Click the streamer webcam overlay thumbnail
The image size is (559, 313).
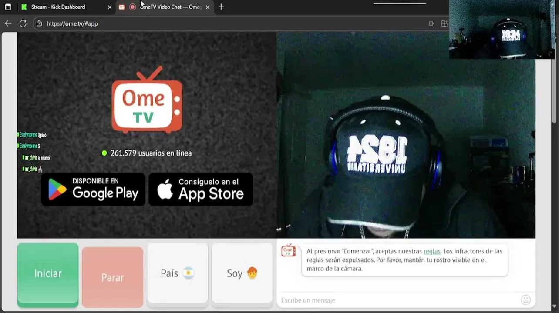[x=502, y=30]
